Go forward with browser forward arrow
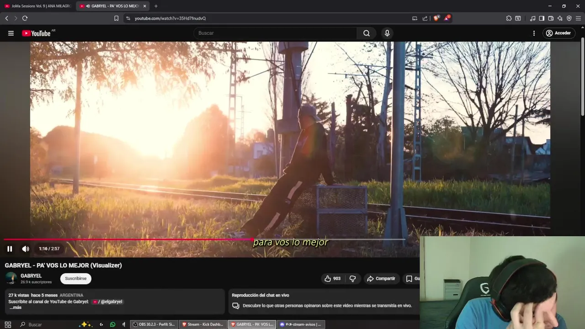 click(16, 18)
